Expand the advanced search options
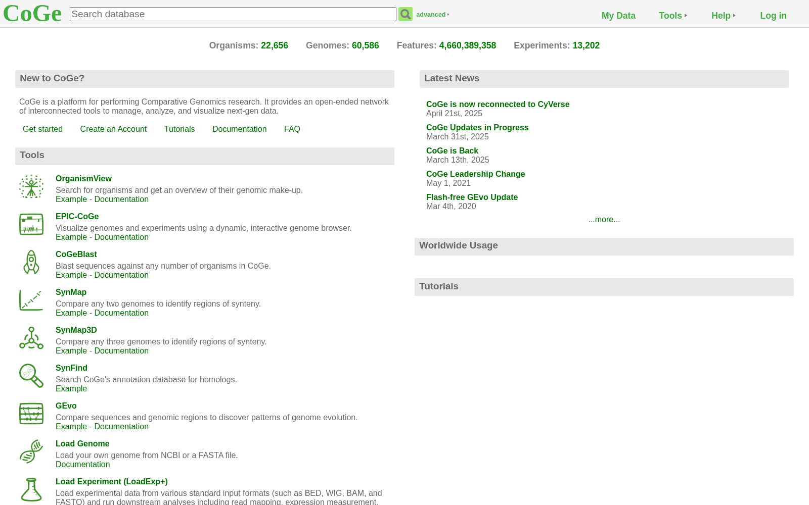 (x=432, y=15)
